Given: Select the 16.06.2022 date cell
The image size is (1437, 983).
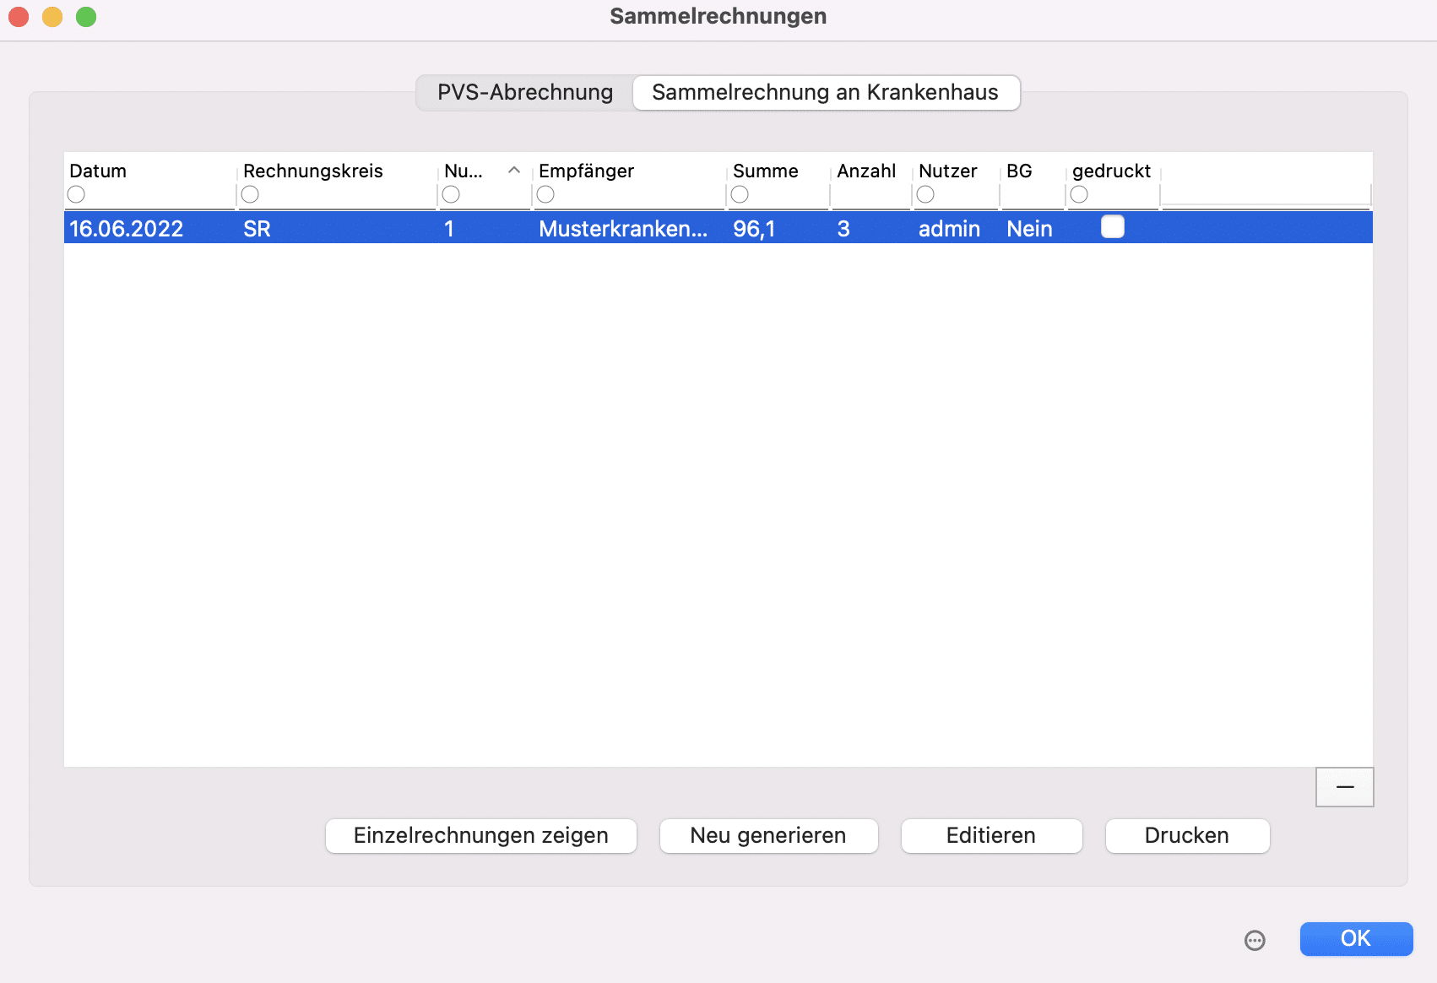Looking at the screenshot, I should [127, 229].
